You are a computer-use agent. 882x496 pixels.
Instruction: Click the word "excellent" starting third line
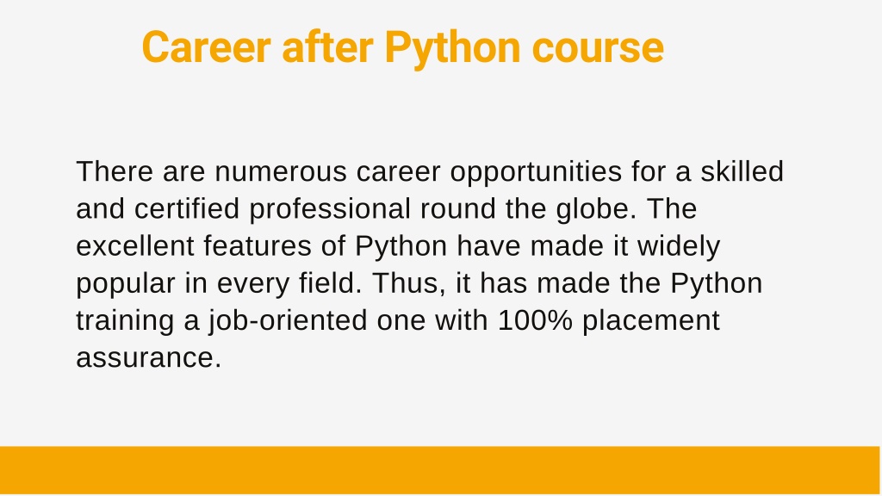(135, 245)
